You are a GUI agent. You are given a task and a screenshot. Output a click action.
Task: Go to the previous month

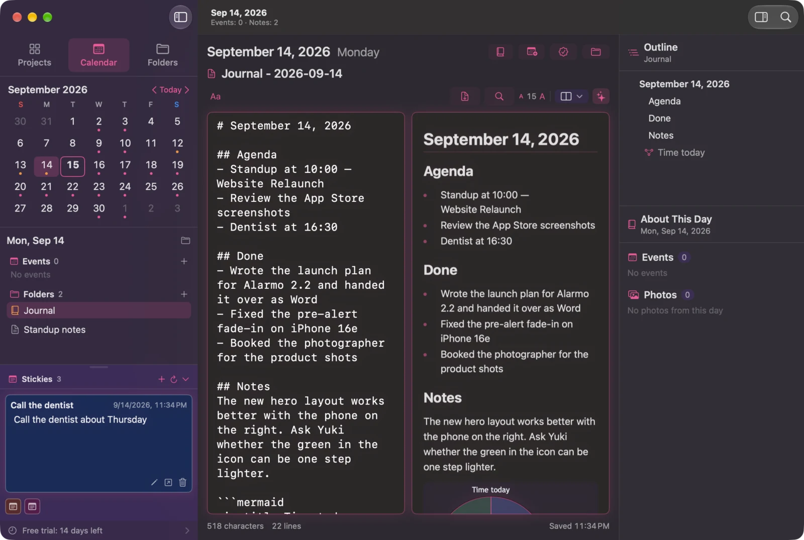tap(154, 90)
